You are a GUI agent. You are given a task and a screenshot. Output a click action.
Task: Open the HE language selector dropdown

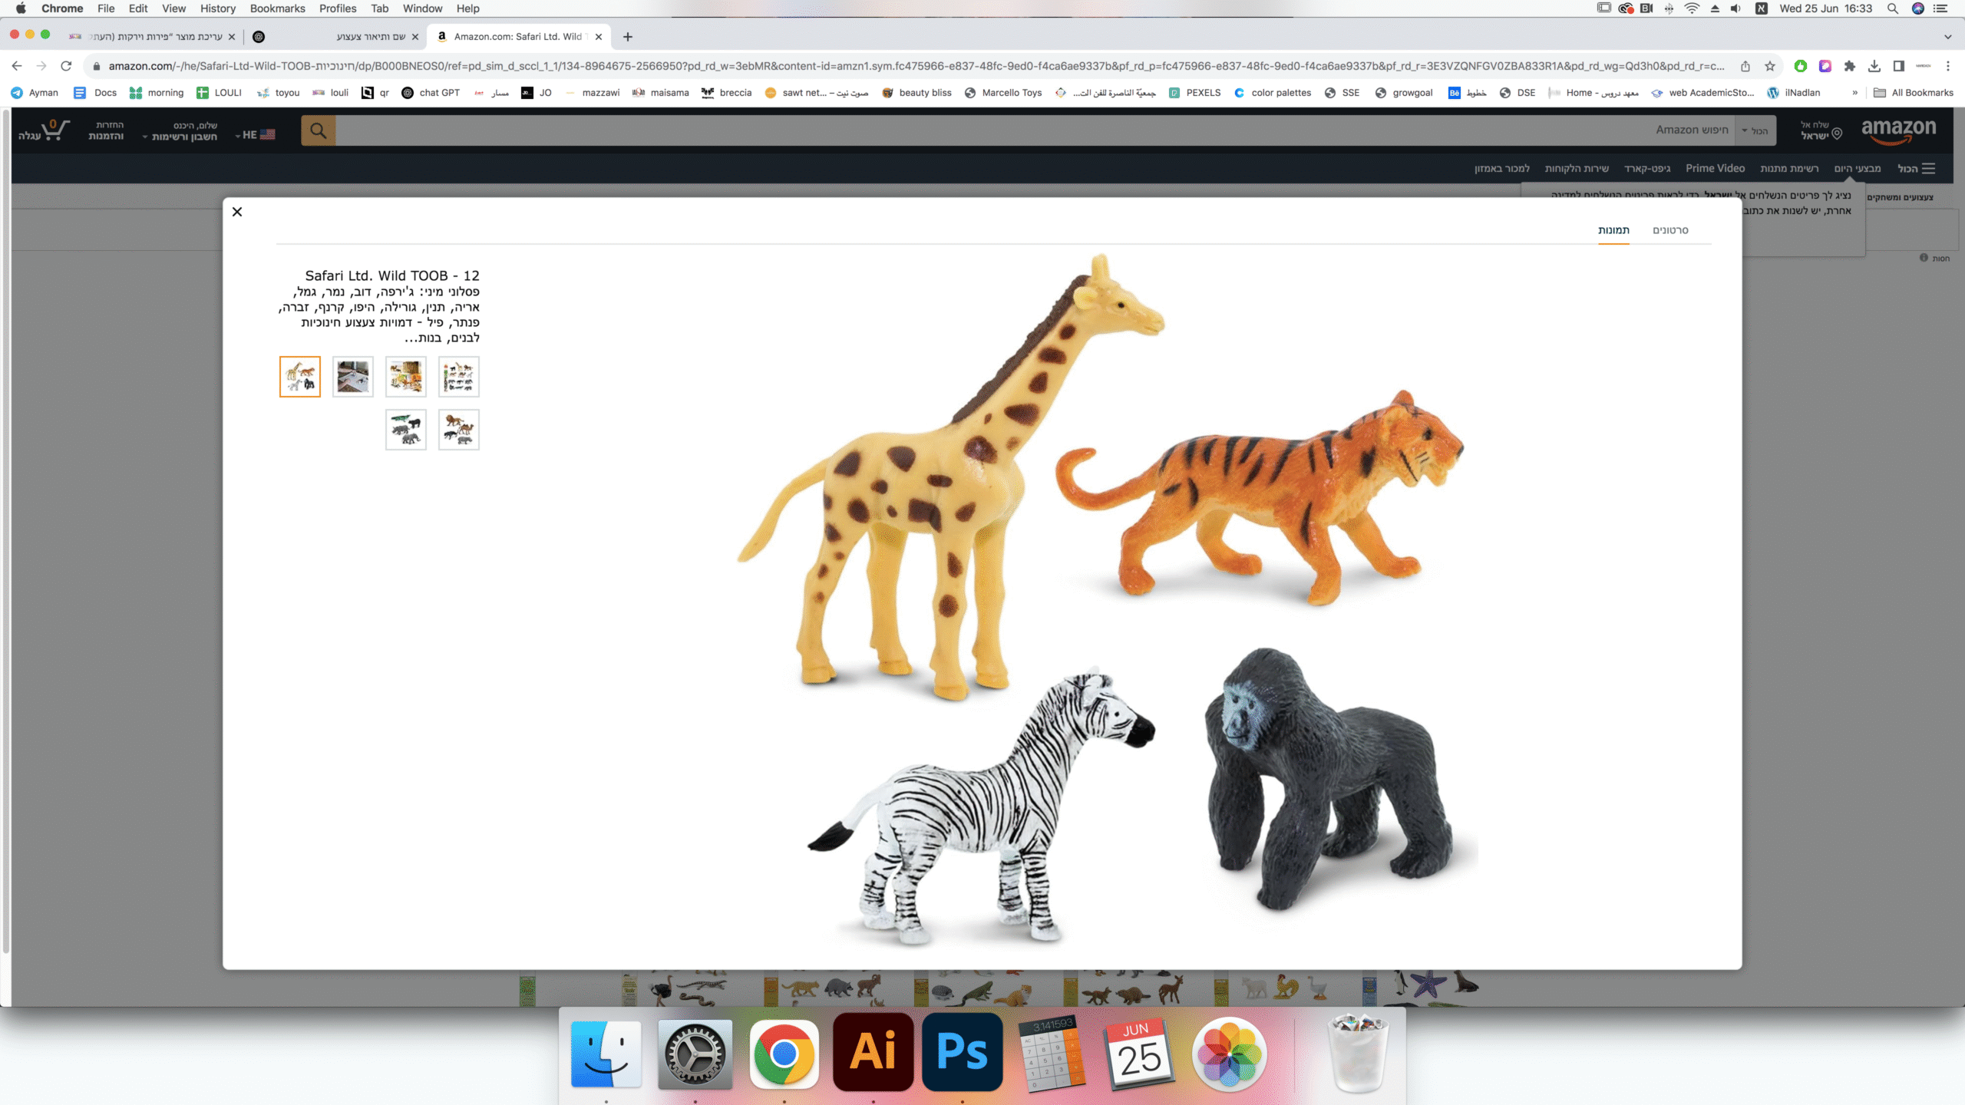click(255, 135)
